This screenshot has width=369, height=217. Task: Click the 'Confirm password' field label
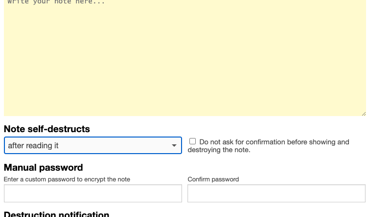(213, 179)
